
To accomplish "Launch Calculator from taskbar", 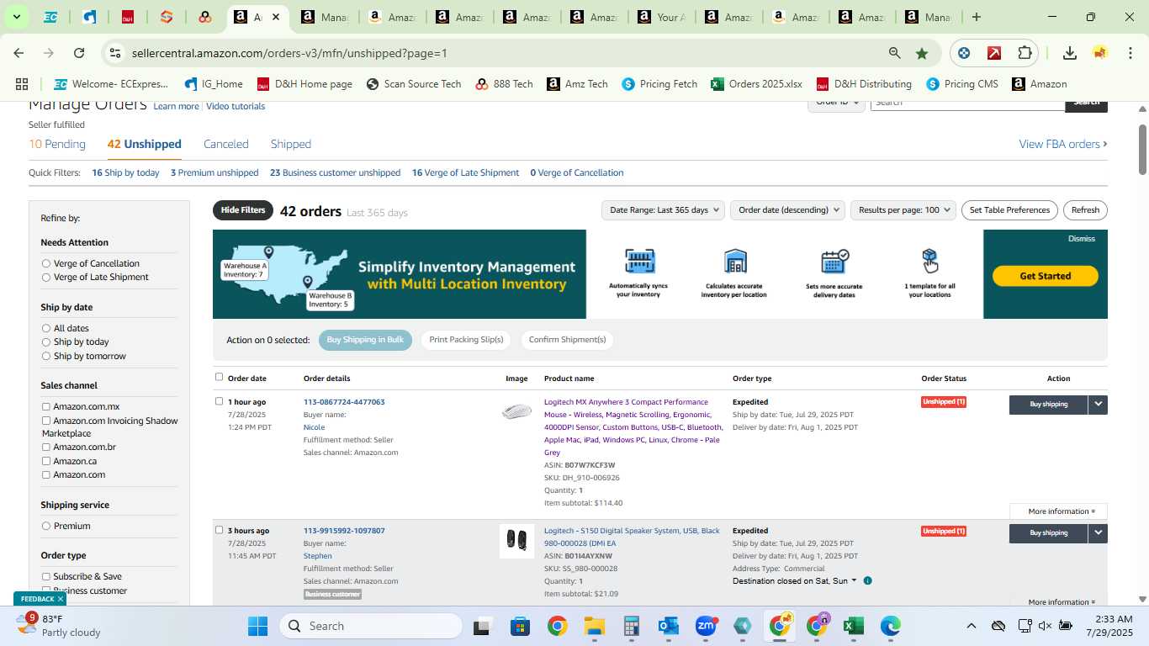I will click(632, 626).
